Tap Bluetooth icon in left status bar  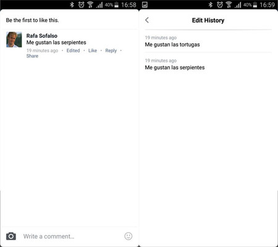click(72, 4)
